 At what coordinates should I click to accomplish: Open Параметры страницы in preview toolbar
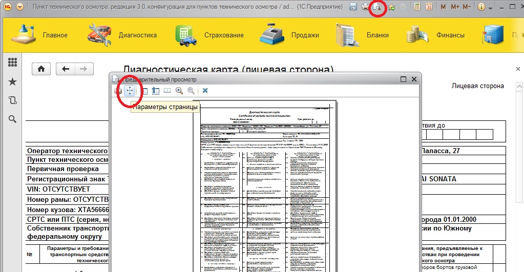(130, 91)
